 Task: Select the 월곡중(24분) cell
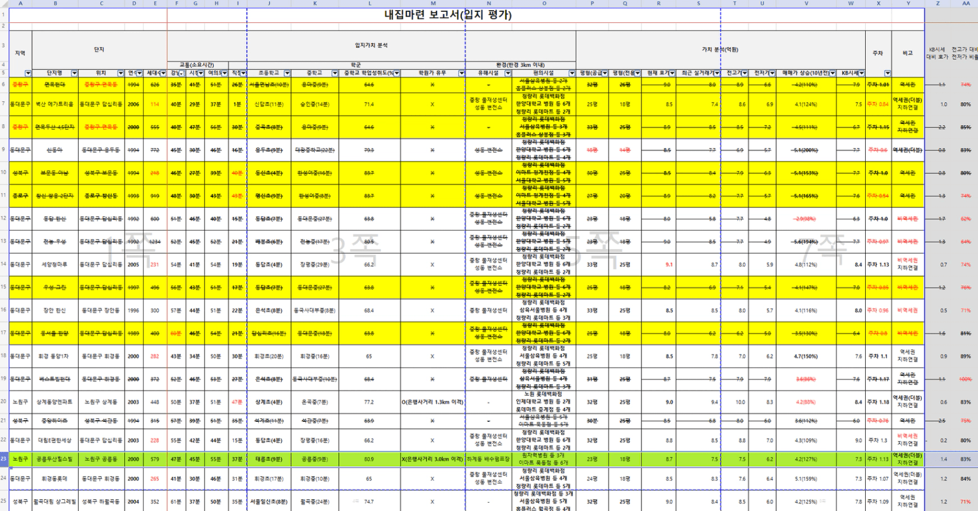click(x=315, y=502)
